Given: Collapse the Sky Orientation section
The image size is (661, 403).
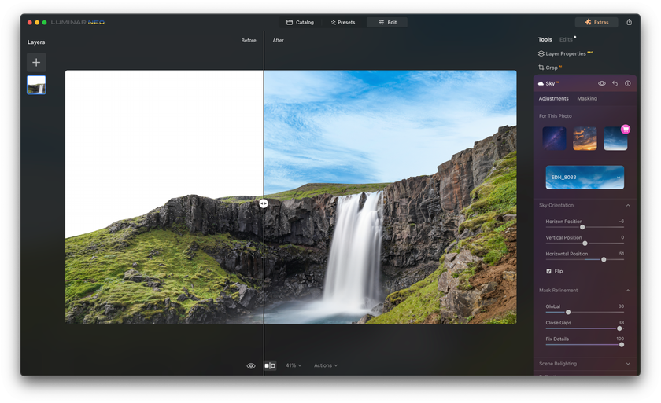Looking at the screenshot, I should [x=628, y=205].
